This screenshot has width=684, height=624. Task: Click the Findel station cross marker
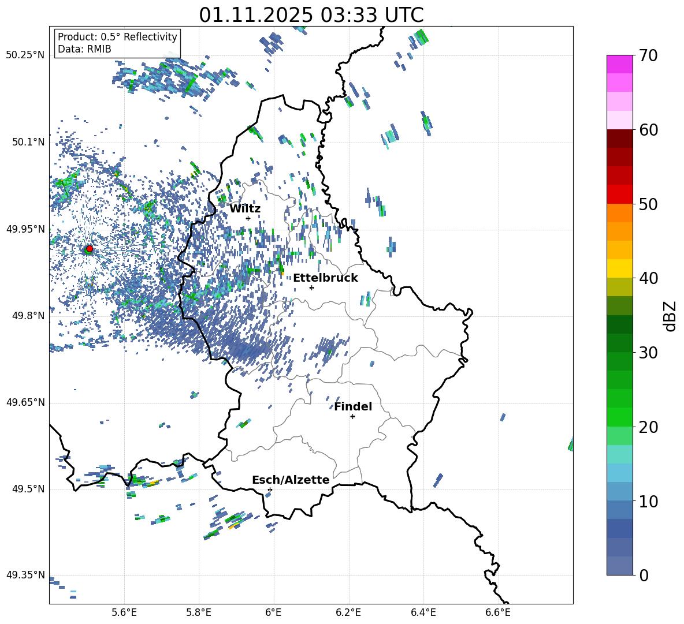coord(352,416)
